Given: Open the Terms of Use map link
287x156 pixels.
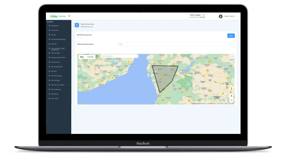Looking at the screenshot, I should click(x=220, y=104).
